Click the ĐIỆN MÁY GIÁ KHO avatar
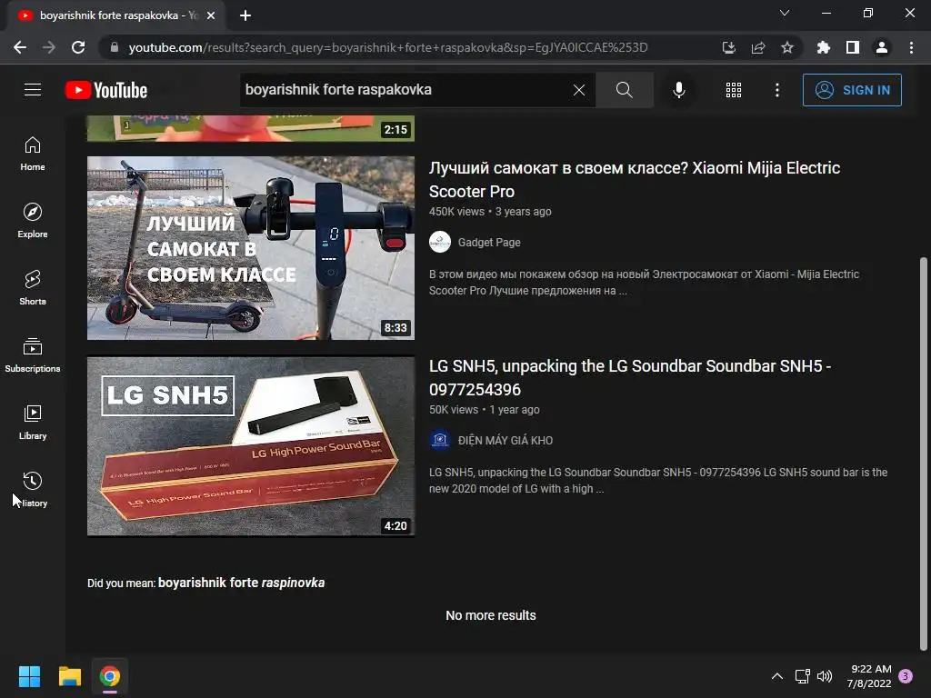 (440, 441)
